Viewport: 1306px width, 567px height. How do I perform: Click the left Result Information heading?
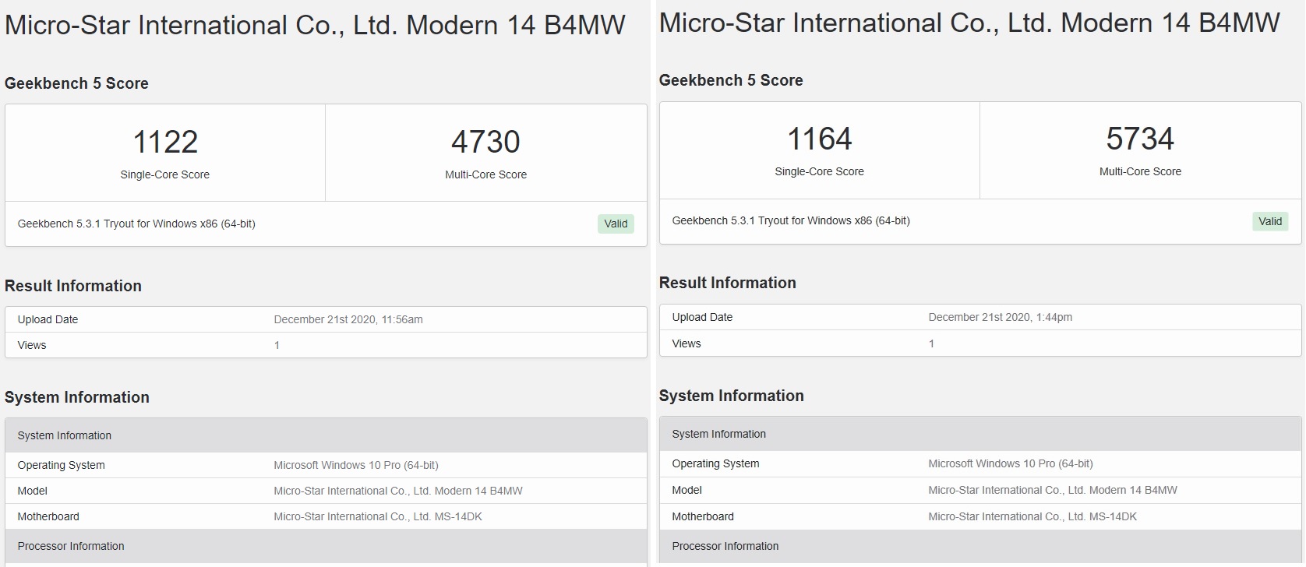click(x=73, y=286)
